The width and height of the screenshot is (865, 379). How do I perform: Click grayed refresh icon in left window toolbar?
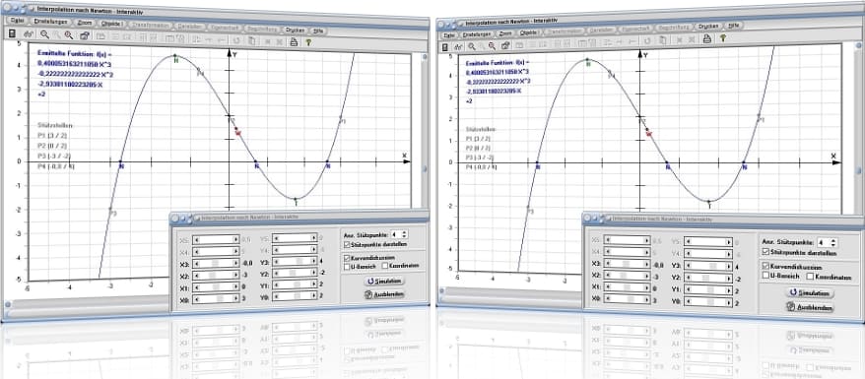coord(236,40)
